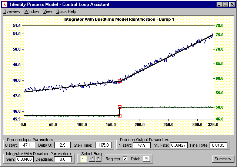
Task: Minimize the Identify Process Model window
Action: click(219, 4)
